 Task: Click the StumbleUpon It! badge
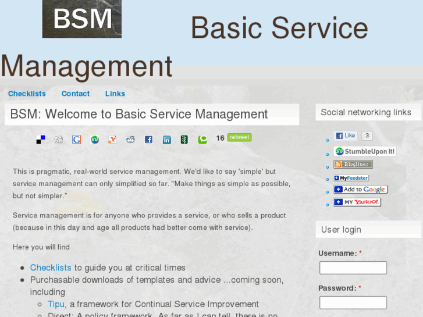(x=365, y=151)
